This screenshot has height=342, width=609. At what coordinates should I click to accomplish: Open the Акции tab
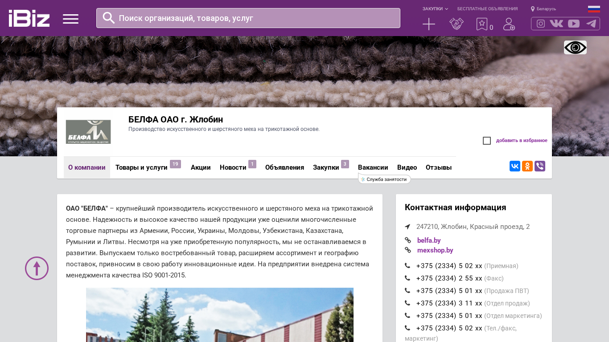[201, 167]
